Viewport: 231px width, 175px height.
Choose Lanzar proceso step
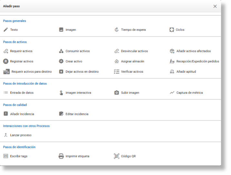[21, 135]
